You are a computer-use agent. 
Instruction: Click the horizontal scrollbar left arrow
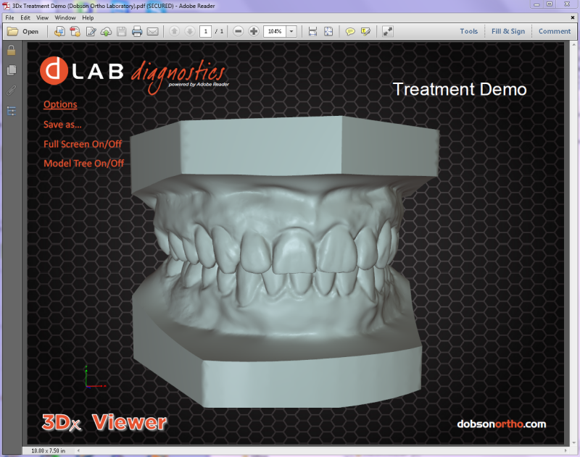(x=78, y=450)
